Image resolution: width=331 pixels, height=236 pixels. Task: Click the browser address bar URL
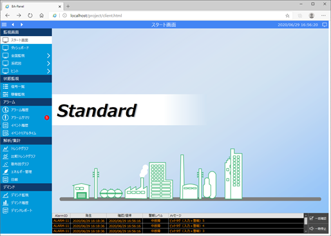pos(96,15)
